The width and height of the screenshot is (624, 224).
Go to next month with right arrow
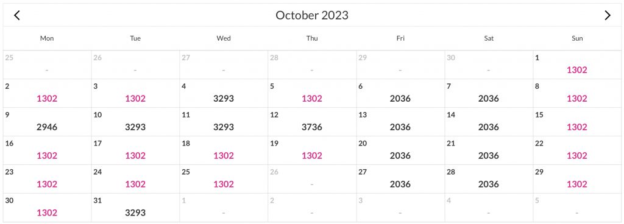click(608, 15)
